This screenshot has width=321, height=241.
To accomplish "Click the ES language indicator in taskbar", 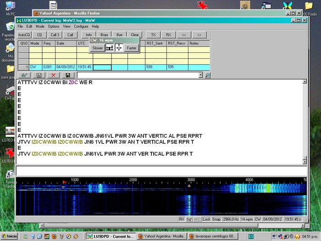I will click(251, 236).
